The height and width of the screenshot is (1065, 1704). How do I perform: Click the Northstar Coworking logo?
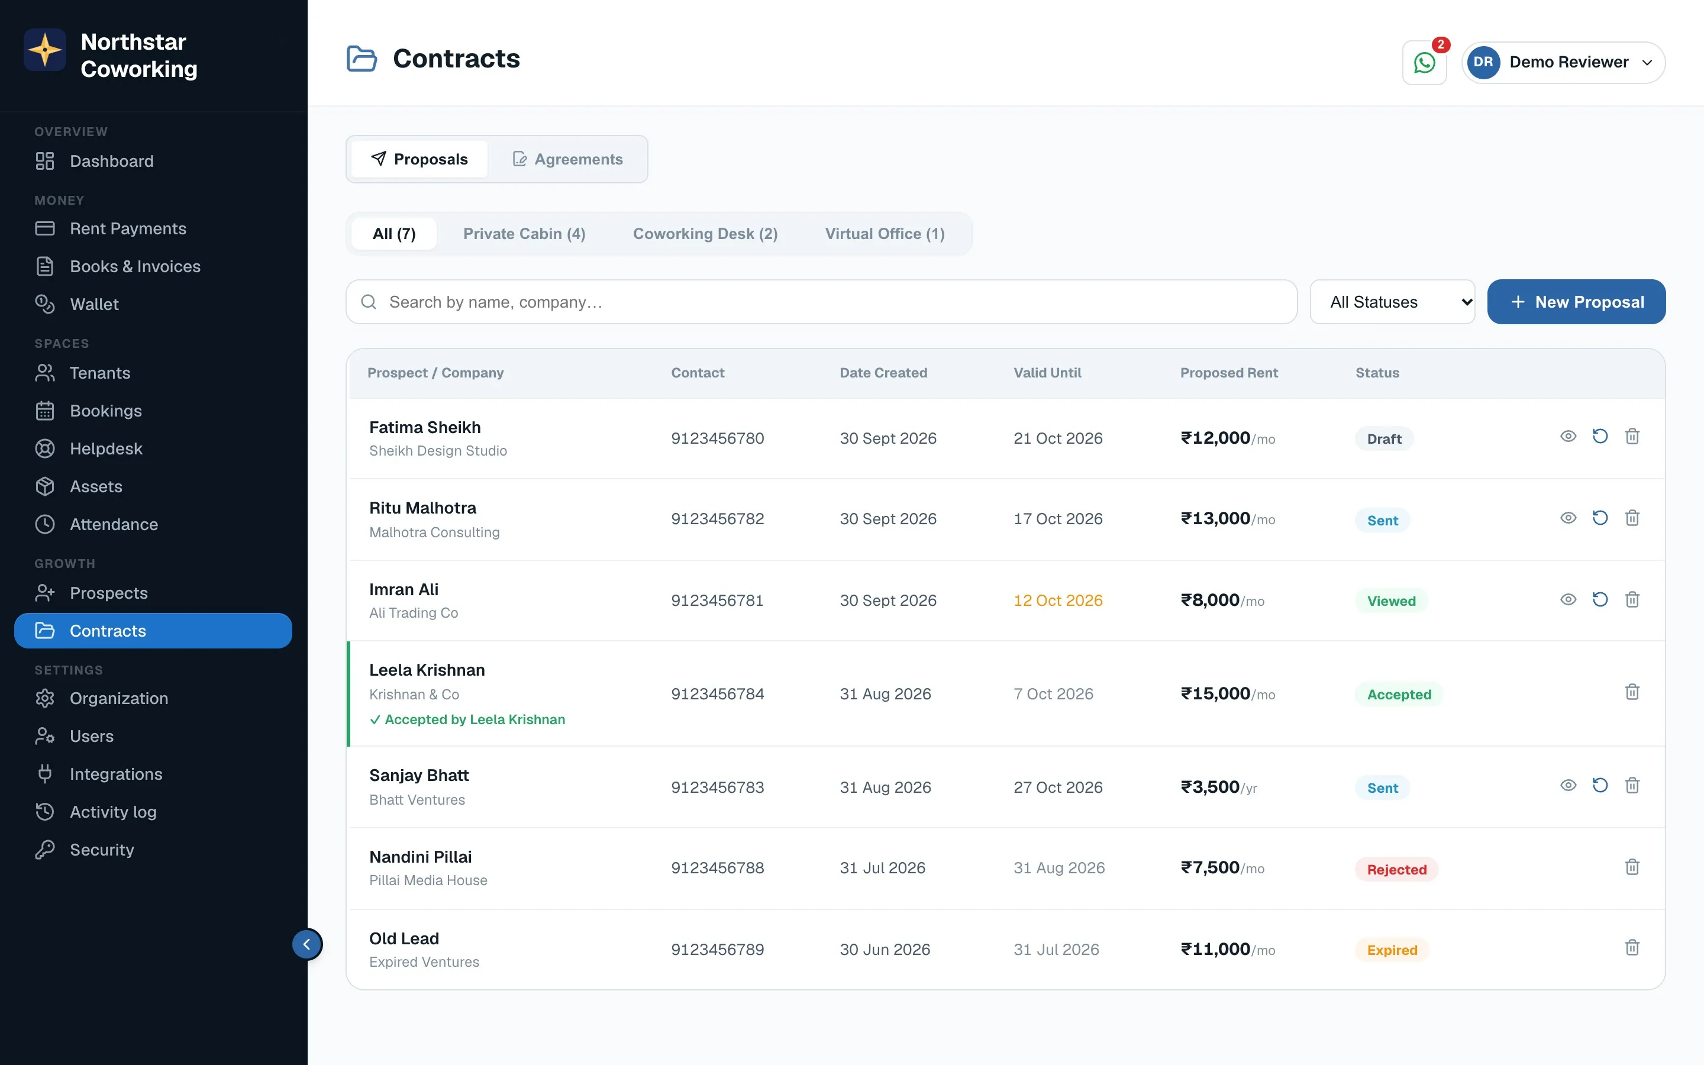pos(45,50)
